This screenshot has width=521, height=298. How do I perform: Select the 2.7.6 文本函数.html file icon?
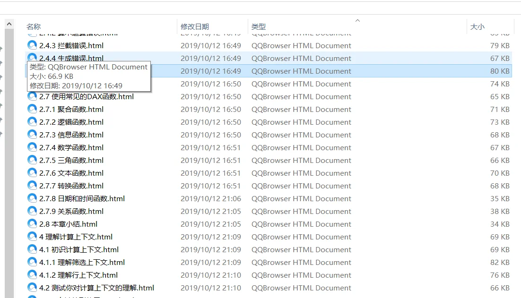tap(32, 172)
